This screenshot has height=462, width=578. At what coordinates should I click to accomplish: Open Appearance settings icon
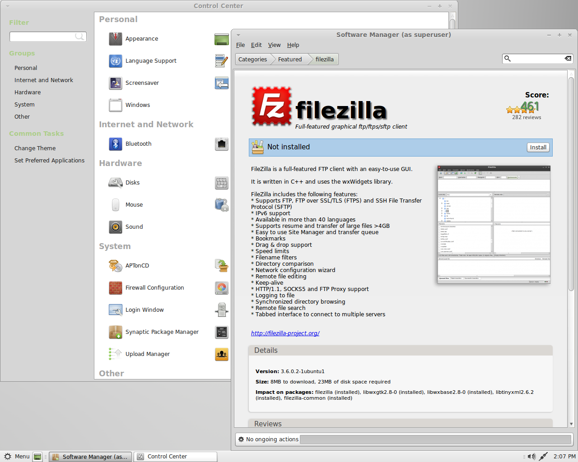[x=116, y=39]
